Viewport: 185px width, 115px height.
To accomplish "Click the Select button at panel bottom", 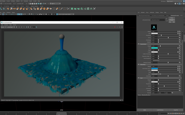I will (145, 110).
